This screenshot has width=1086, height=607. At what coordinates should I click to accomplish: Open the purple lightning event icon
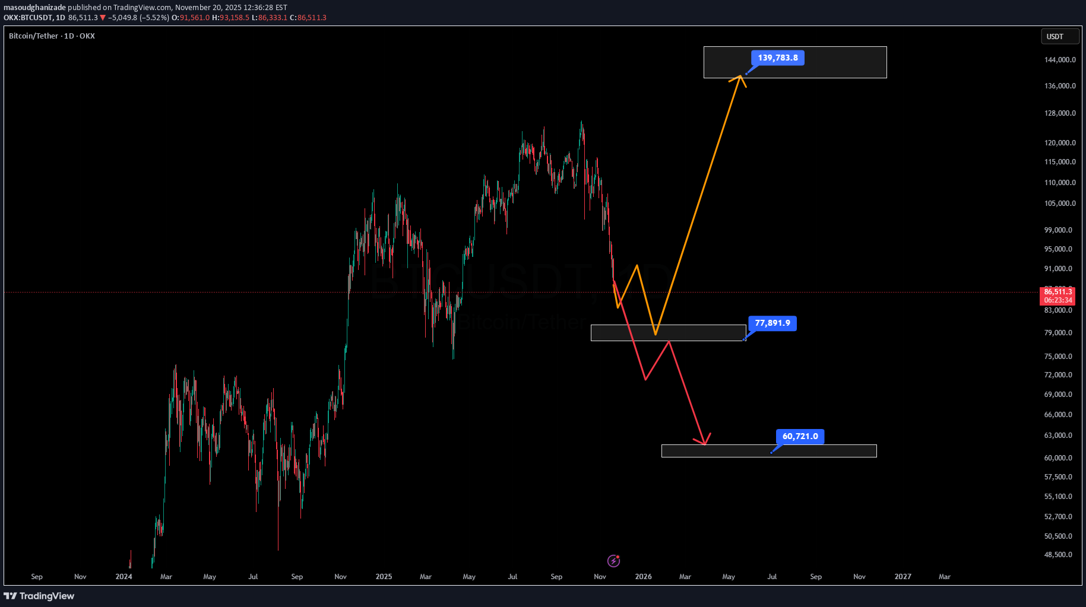613,561
